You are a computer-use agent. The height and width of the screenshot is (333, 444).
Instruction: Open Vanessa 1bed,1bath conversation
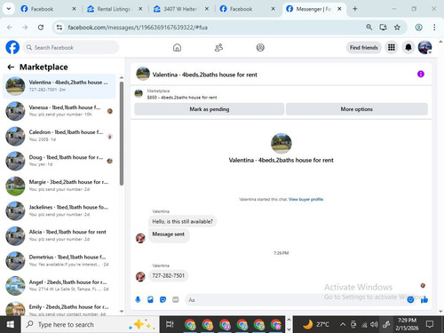(x=59, y=111)
